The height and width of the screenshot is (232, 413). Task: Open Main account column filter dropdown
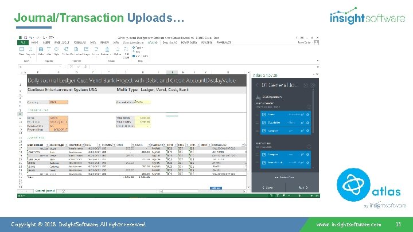48,145
